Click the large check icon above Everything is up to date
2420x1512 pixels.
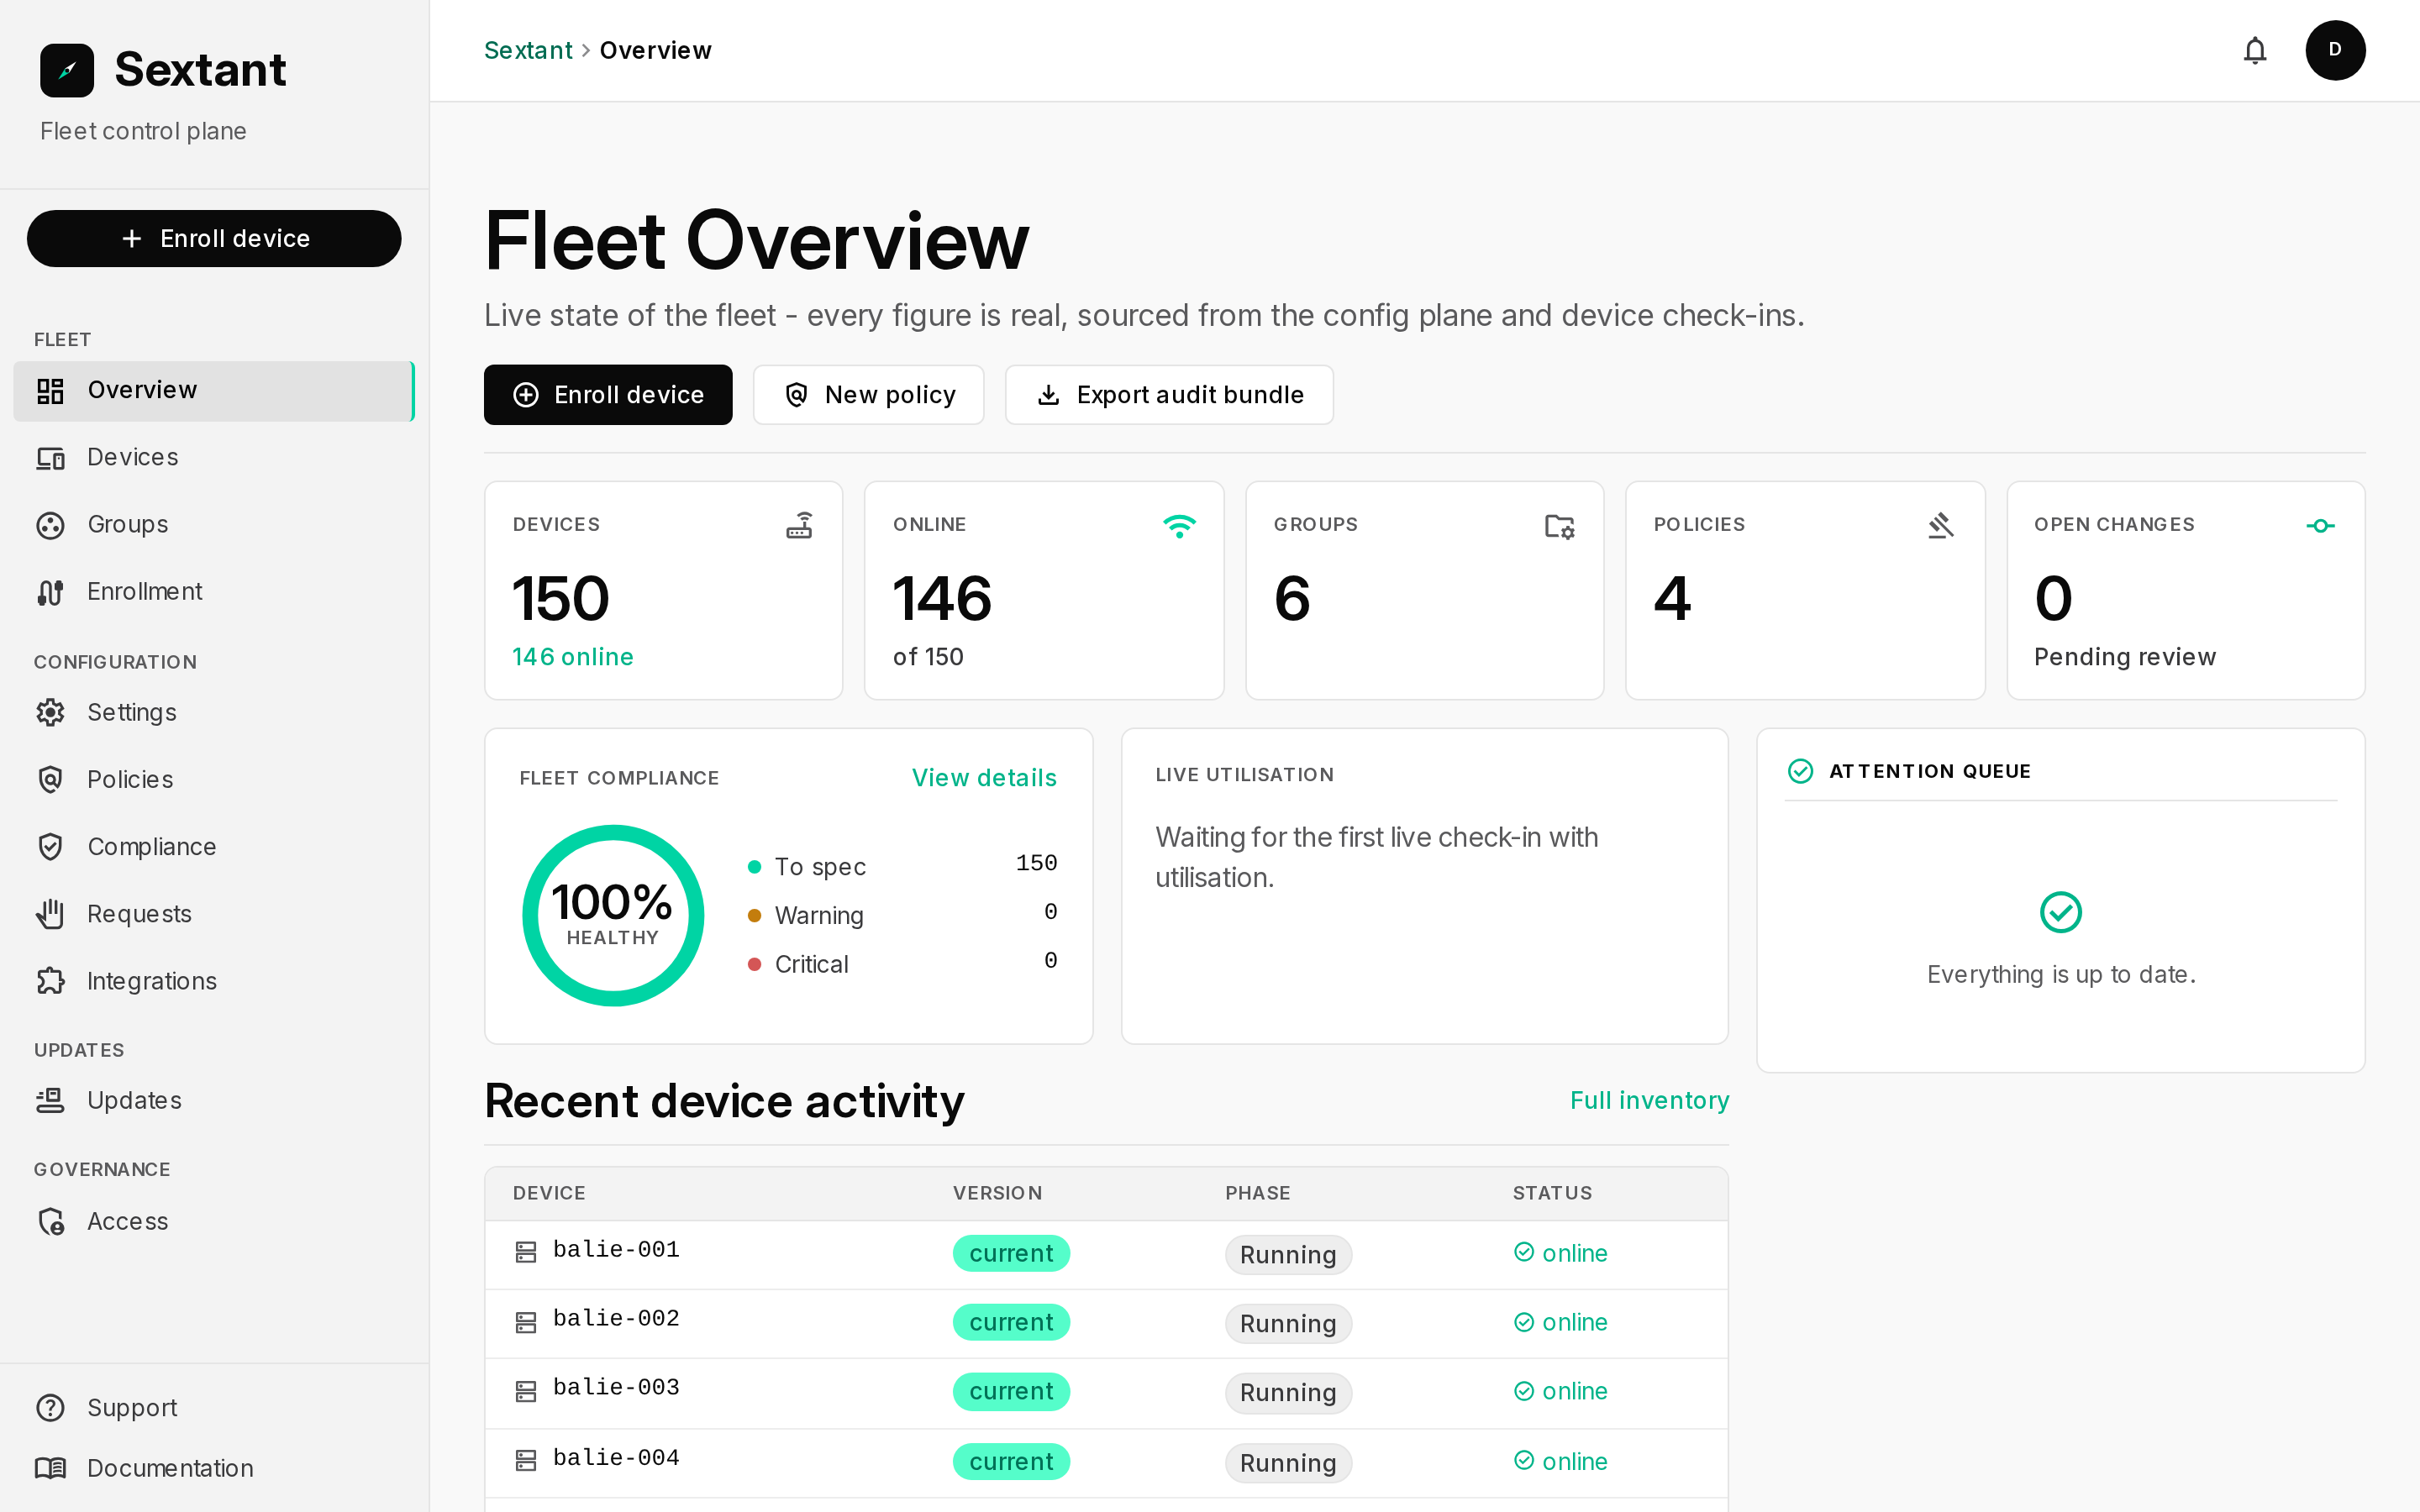[x=2061, y=912]
